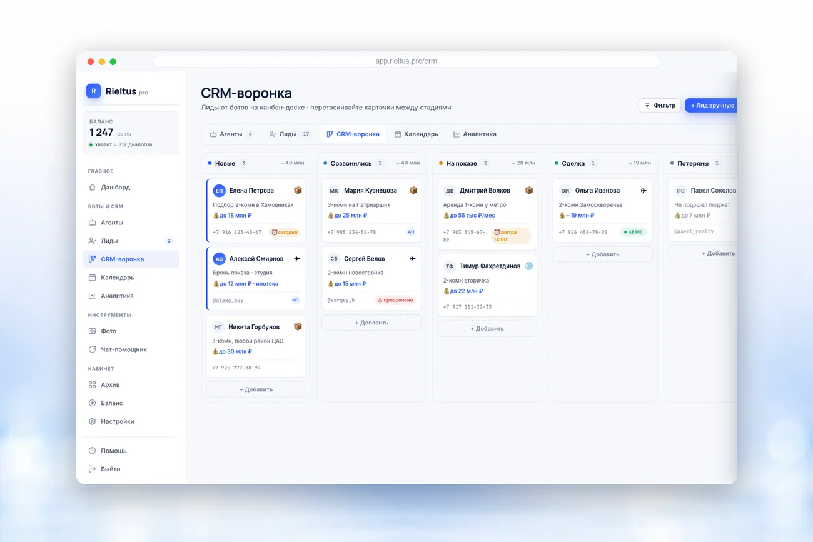
Task: Click the АП badge on Мария Кузнецова card
Action: click(411, 232)
